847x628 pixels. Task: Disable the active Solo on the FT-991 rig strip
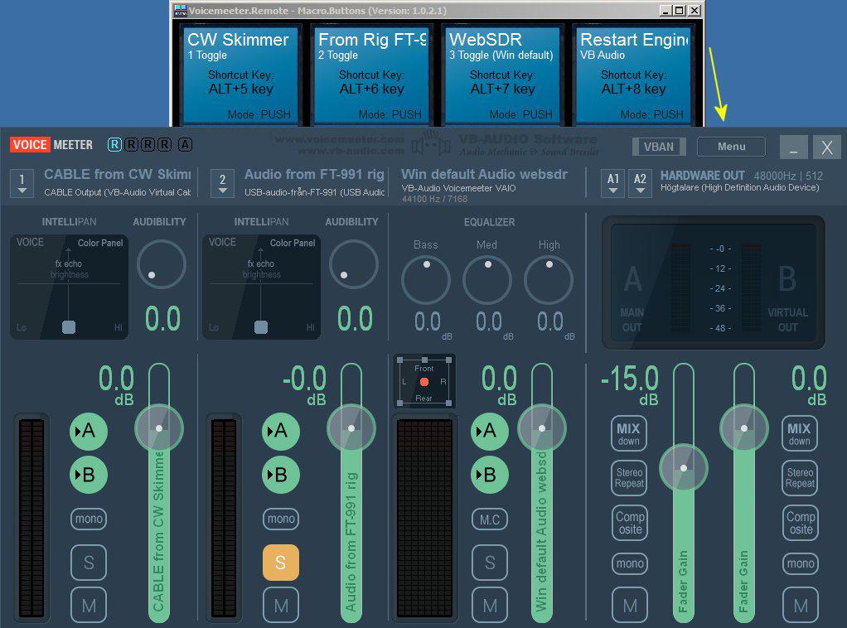click(x=281, y=563)
